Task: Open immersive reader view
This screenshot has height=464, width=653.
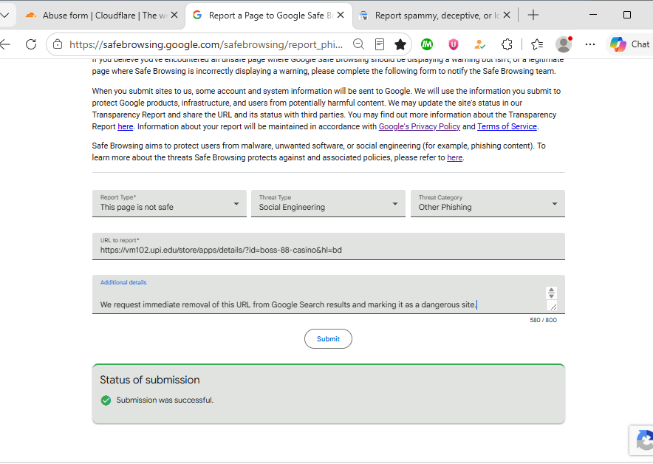Action: [x=380, y=44]
